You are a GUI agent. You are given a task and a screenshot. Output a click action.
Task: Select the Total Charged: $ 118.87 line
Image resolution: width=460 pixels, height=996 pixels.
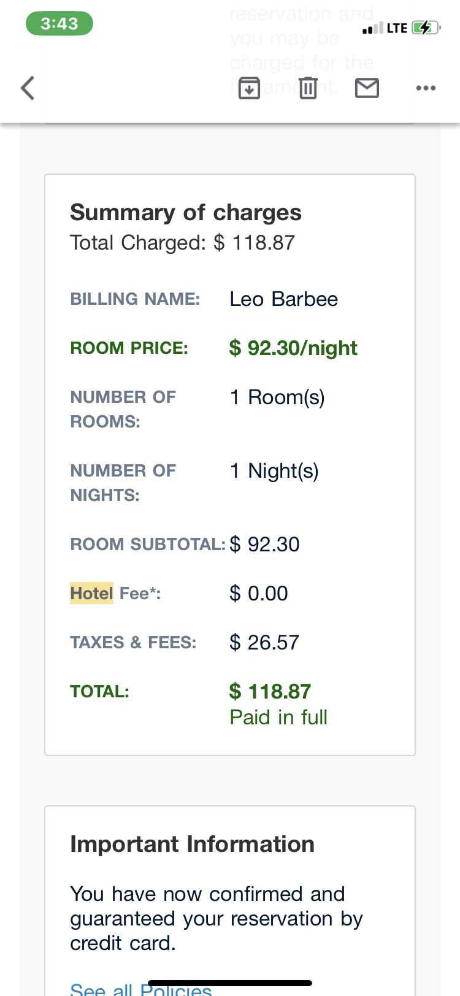[182, 243]
